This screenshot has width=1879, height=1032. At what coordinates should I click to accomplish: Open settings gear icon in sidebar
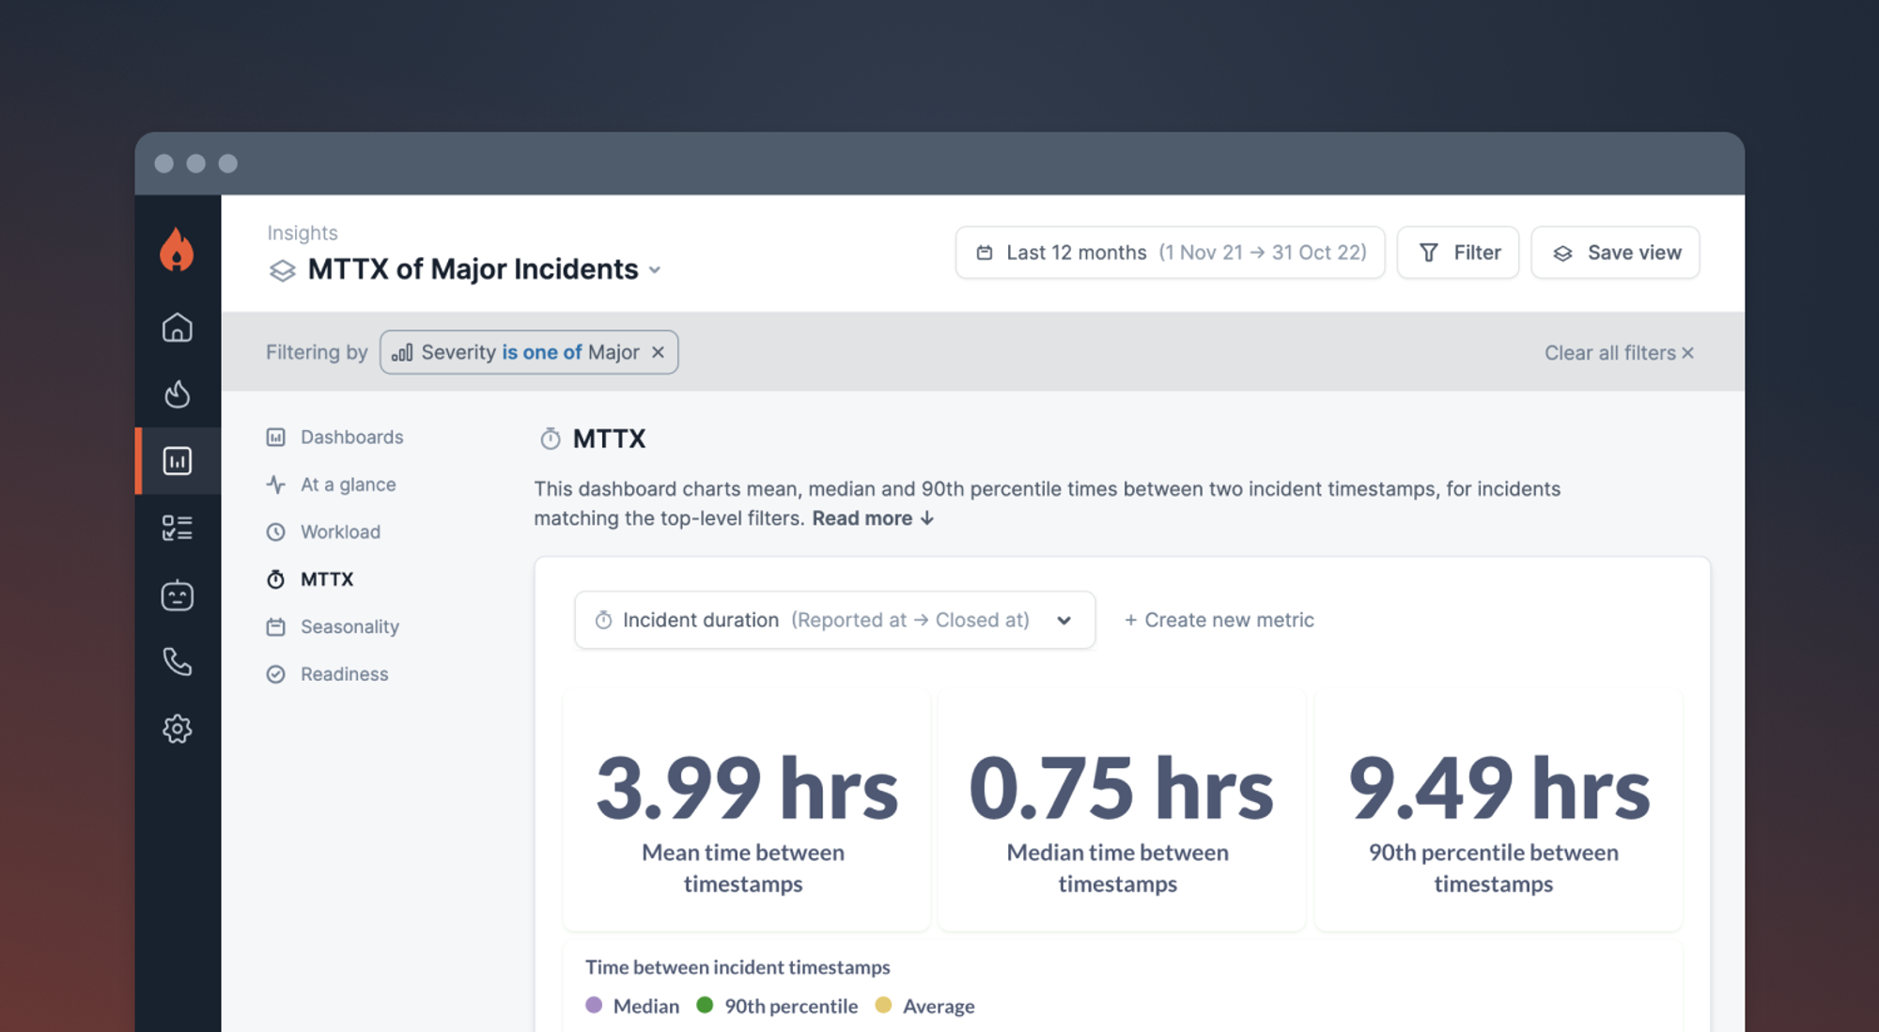coord(177,729)
